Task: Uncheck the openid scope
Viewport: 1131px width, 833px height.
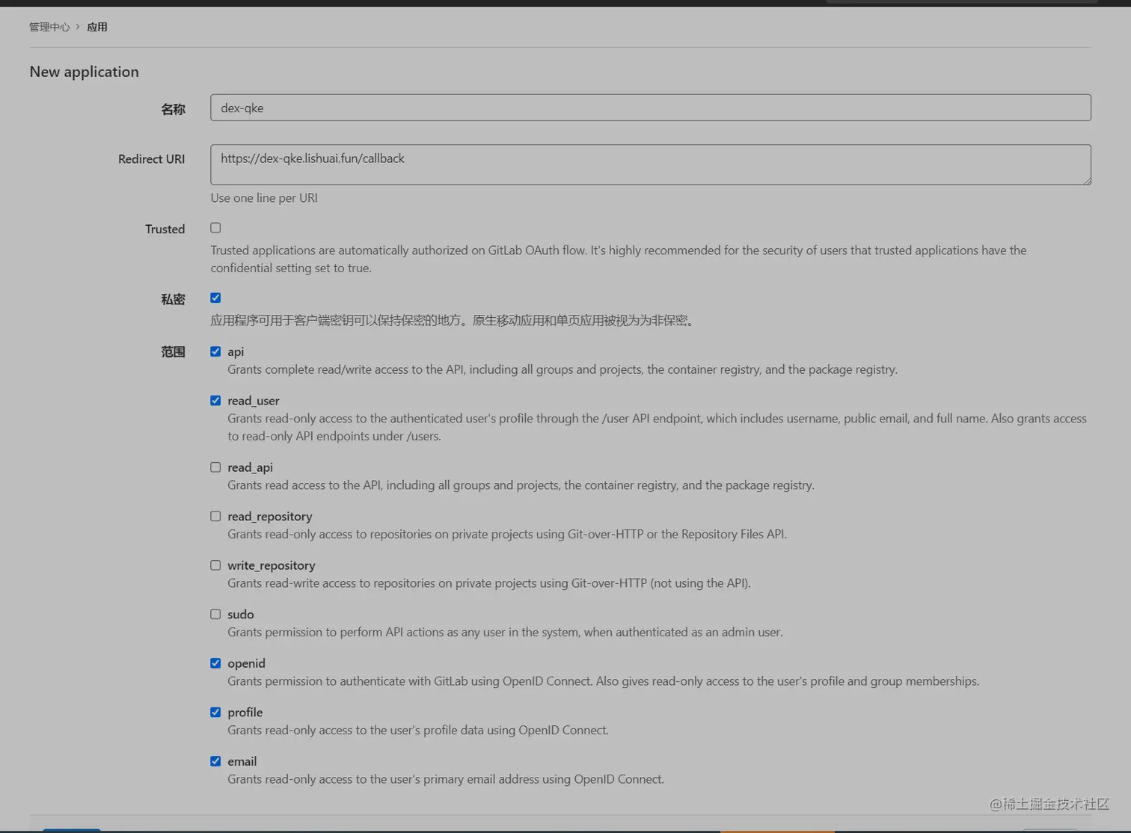Action: (x=215, y=663)
